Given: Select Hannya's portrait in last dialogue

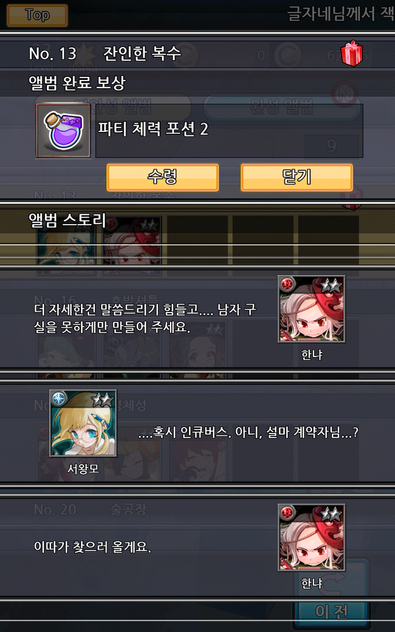Looking at the screenshot, I should 311,538.
